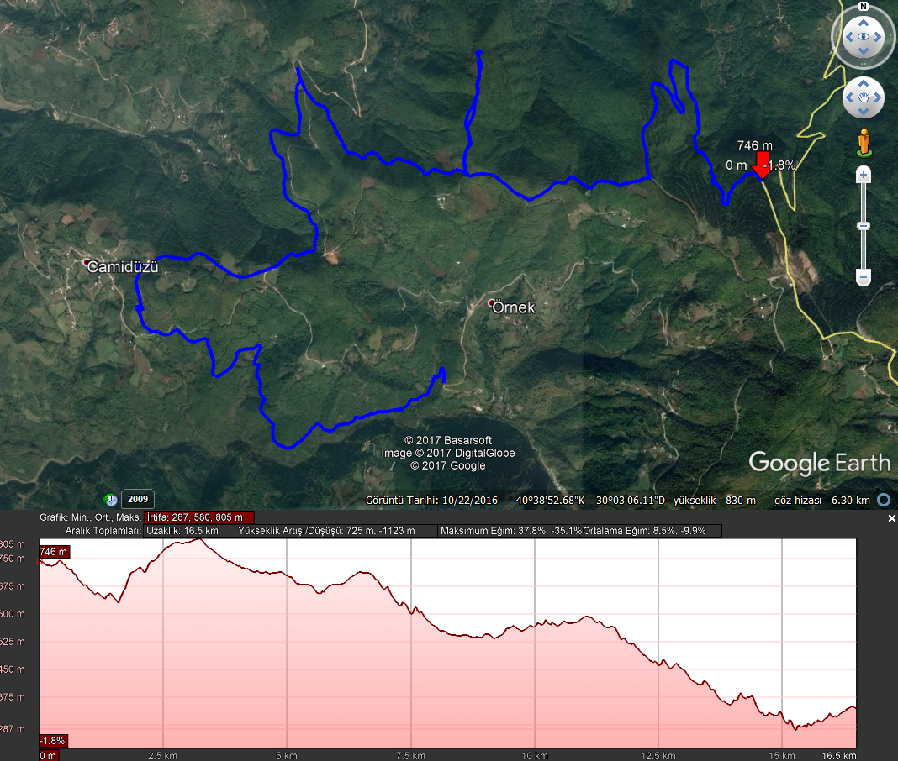Click the zoom out minus button
Image resolution: width=898 pixels, height=761 pixels.
(863, 277)
